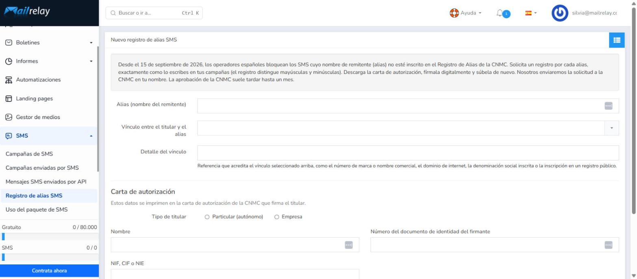Open Mensajes SMS enviados por API

click(x=46, y=182)
